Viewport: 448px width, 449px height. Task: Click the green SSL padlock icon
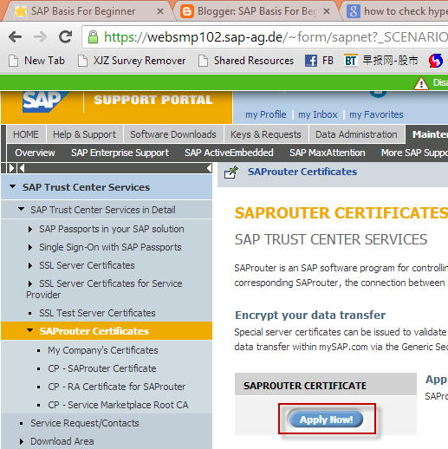coord(93,37)
